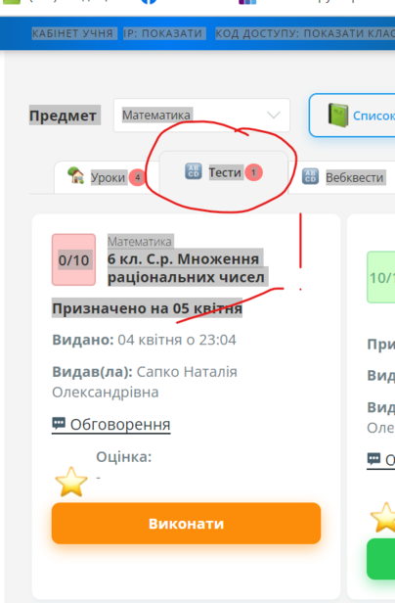Click the text Видано: 04 квітня о 23:04
The height and width of the screenshot is (603, 395).
click(x=144, y=340)
